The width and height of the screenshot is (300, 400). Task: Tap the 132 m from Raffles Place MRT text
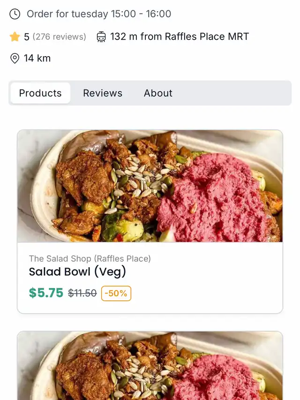pos(180,36)
